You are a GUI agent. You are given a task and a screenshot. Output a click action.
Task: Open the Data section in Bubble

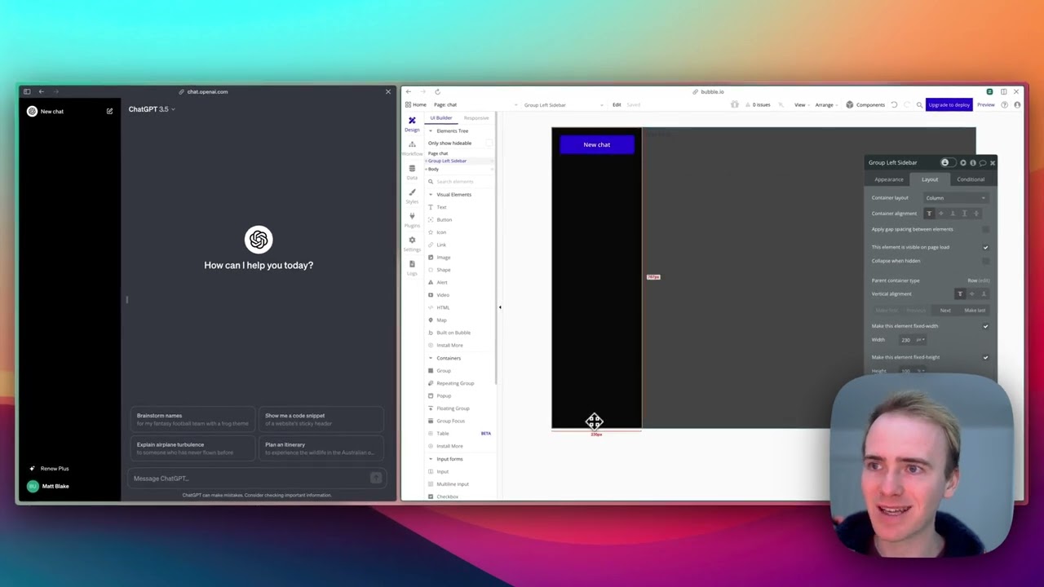[412, 171]
